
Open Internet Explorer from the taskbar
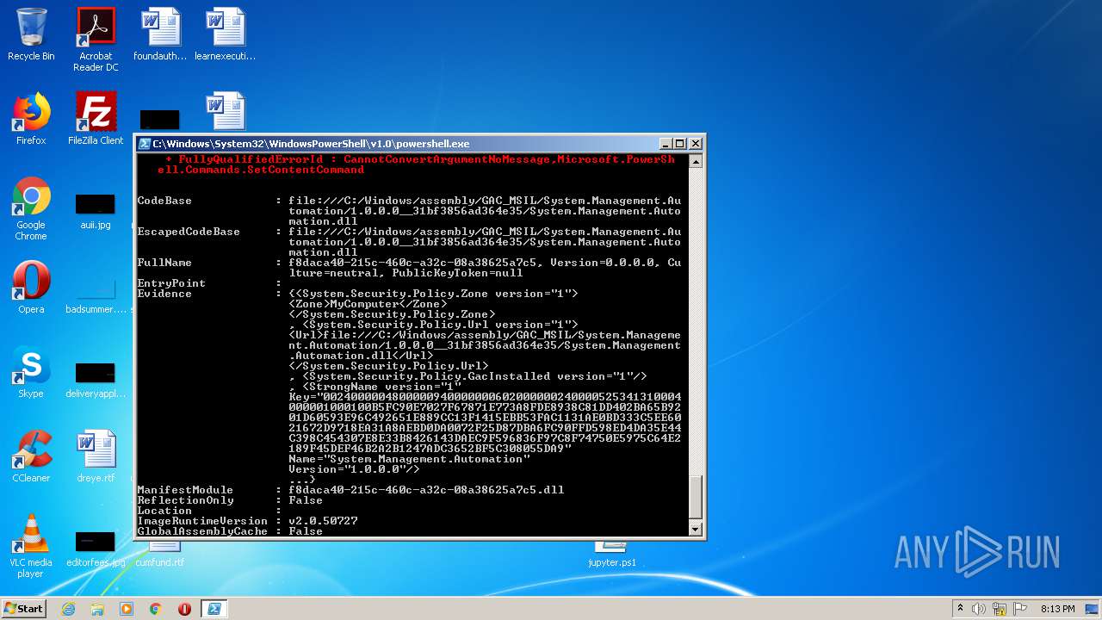(68, 609)
